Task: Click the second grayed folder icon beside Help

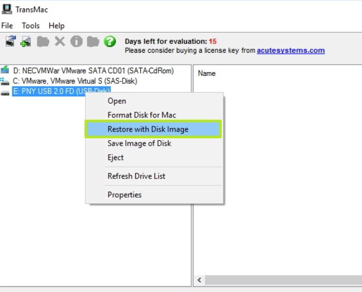Action: pos(93,41)
